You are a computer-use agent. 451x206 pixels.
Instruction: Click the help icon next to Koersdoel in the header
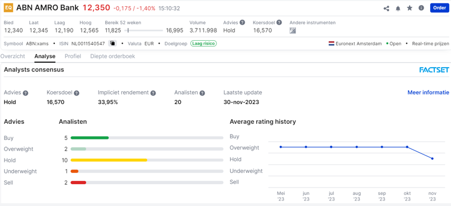pos(279,22)
